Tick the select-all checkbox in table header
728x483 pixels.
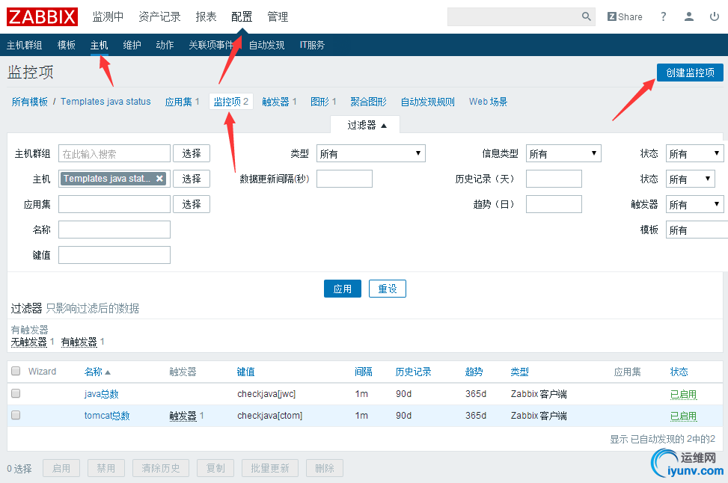click(16, 371)
